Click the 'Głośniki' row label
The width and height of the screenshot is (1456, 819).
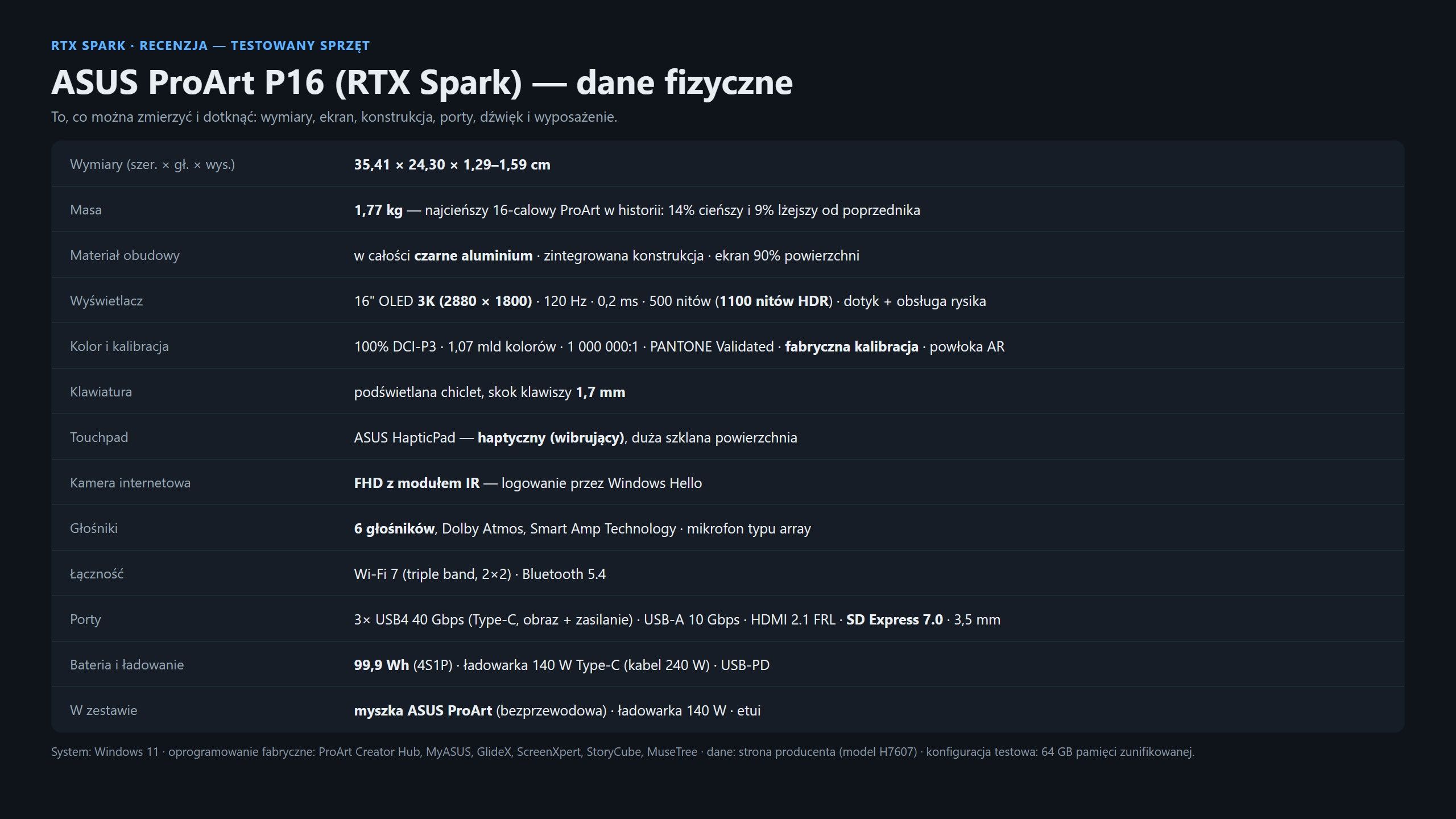pyautogui.click(x=94, y=528)
